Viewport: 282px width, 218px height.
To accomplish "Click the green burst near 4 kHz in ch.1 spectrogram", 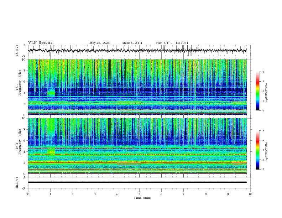I will [51, 93].
